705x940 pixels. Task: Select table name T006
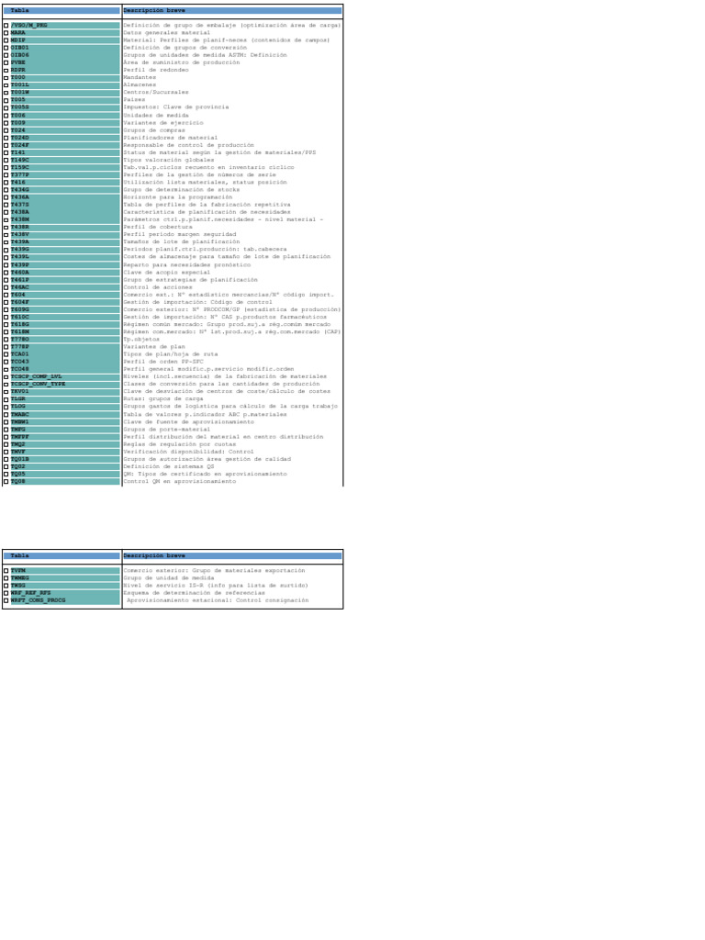[18, 115]
